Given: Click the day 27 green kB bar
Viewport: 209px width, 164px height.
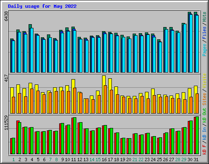Looking at the screenshot, I should 173,141.
